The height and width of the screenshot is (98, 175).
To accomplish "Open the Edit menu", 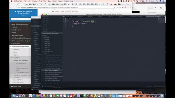I will pos(29,1).
